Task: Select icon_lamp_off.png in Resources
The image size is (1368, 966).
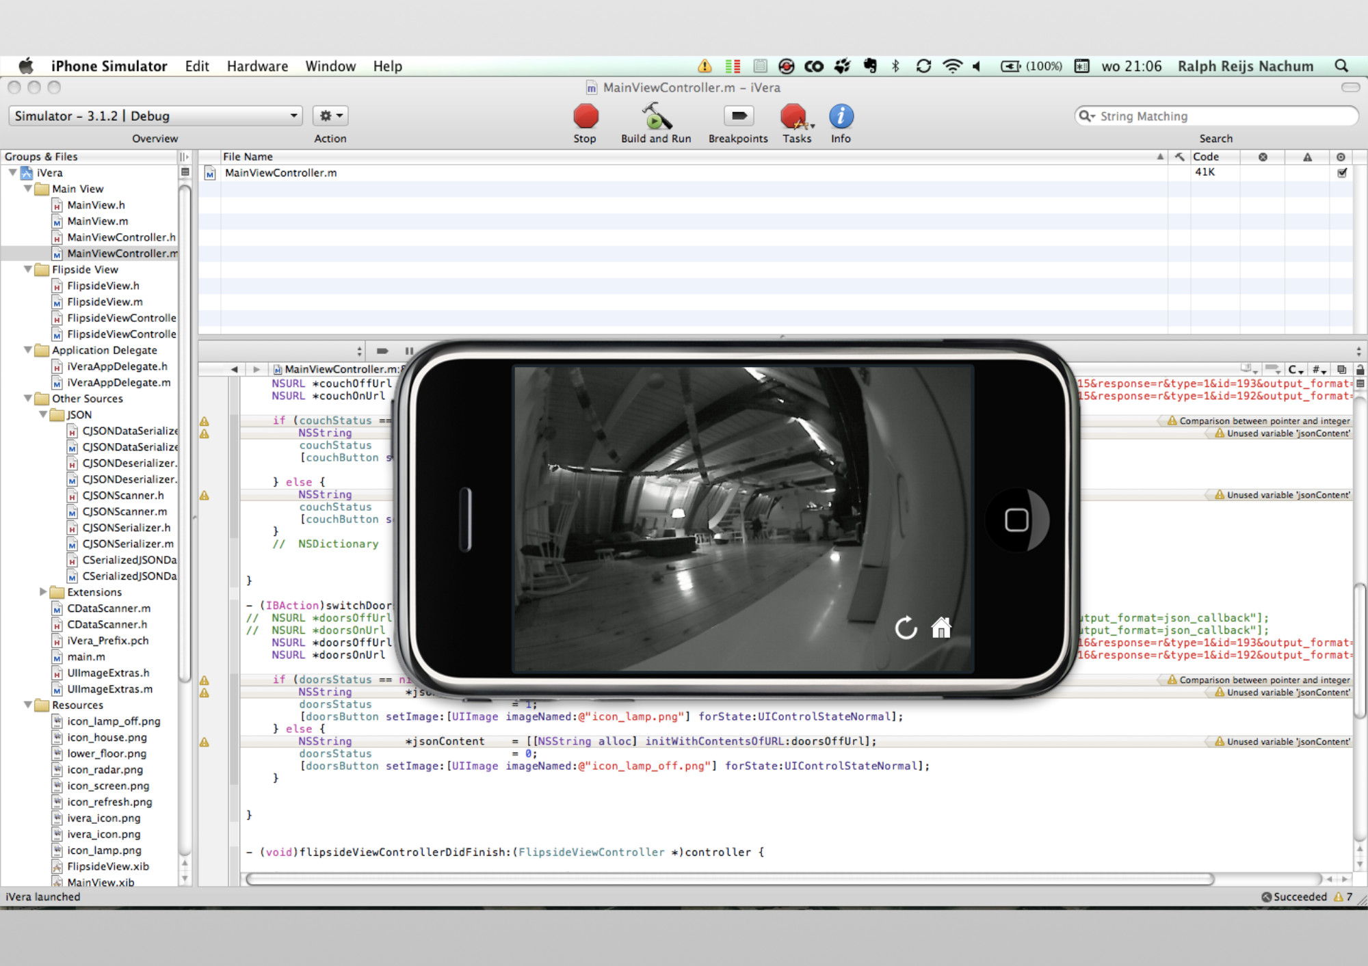Action: coord(114,721)
